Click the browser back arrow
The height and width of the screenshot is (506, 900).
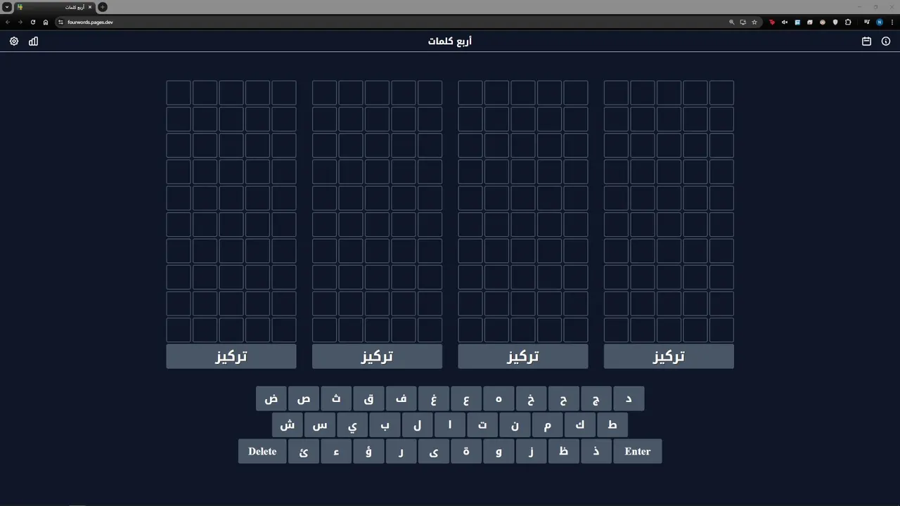click(x=8, y=22)
